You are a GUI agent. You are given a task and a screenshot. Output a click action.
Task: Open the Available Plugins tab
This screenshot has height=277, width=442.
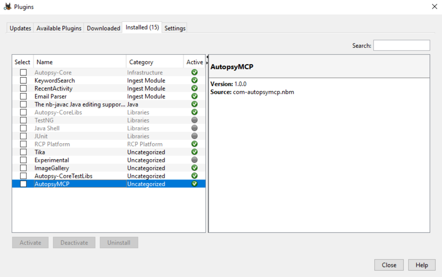59,28
